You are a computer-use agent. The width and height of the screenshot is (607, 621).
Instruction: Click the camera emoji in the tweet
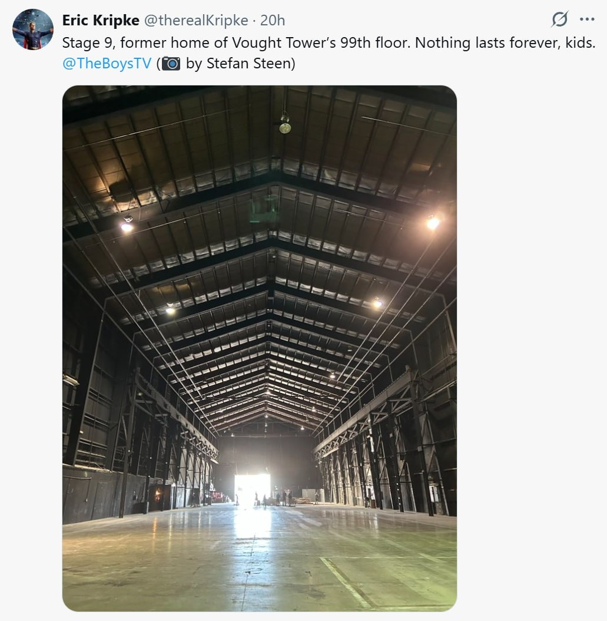pyautogui.click(x=171, y=64)
